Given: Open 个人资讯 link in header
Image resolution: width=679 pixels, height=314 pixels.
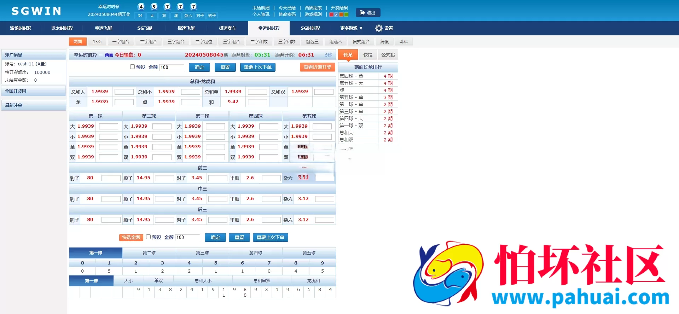Looking at the screenshot, I should pyautogui.click(x=261, y=14).
